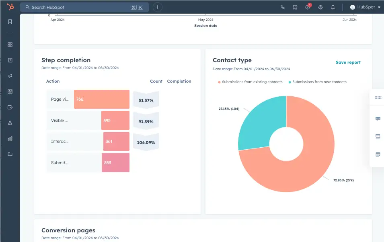Open the Notifications bell icon

pos(333,7)
